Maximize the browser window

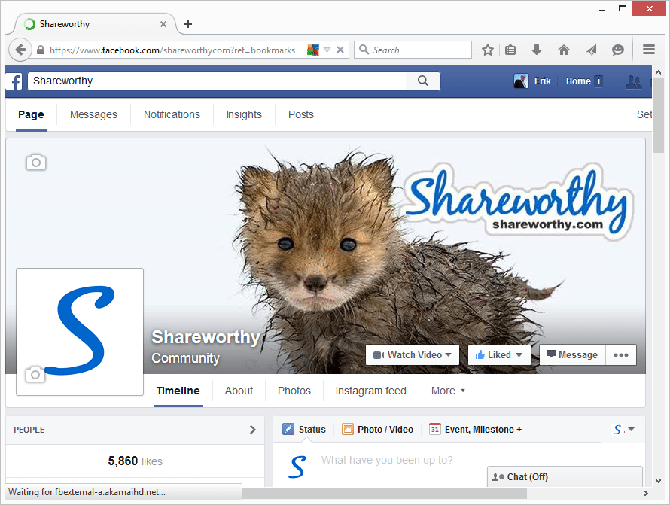623,8
